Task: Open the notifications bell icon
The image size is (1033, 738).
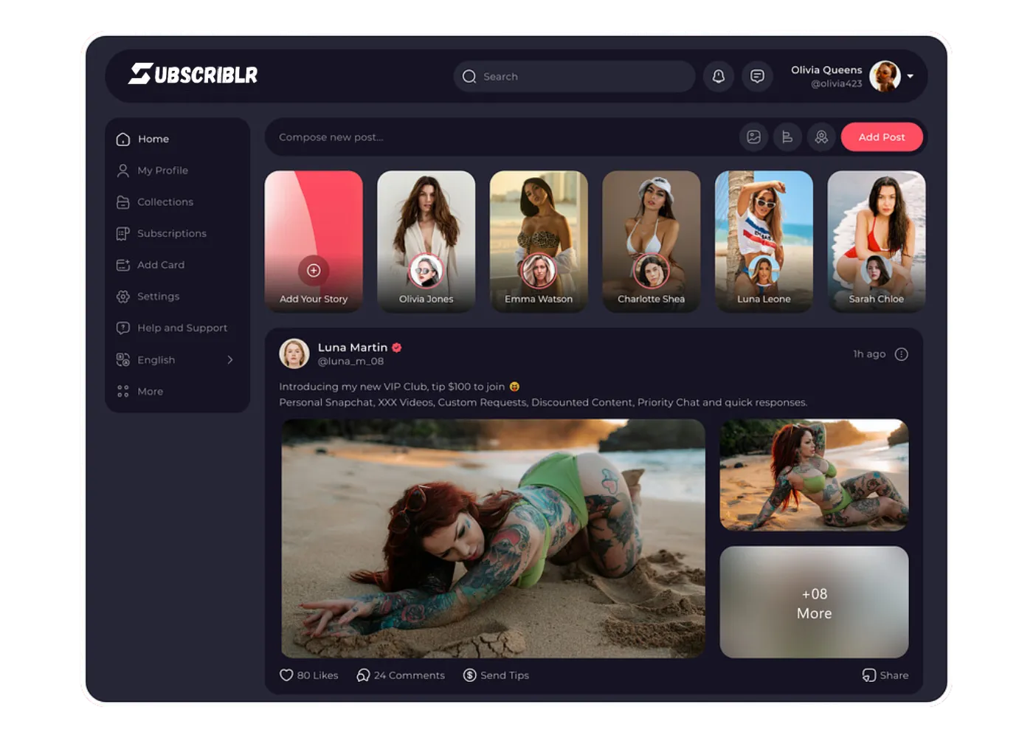Action: (718, 76)
